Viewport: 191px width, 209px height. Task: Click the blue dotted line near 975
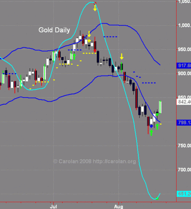pos(110,37)
